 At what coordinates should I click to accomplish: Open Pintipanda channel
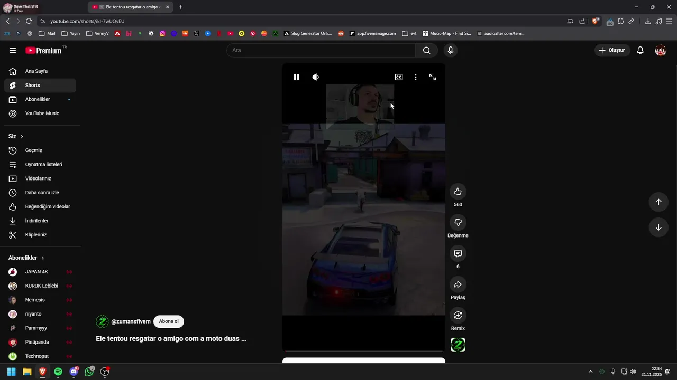click(x=40, y=342)
